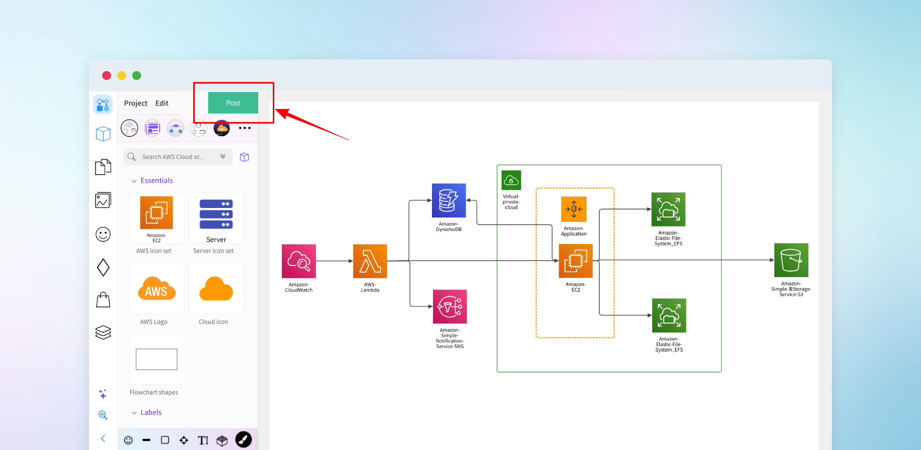Select the Amazon S3 bucket node
Screen dimensions: 921x450
coord(791,260)
